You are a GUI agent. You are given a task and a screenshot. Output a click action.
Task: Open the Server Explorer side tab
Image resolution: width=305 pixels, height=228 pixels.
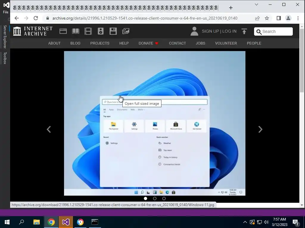(5, 37)
